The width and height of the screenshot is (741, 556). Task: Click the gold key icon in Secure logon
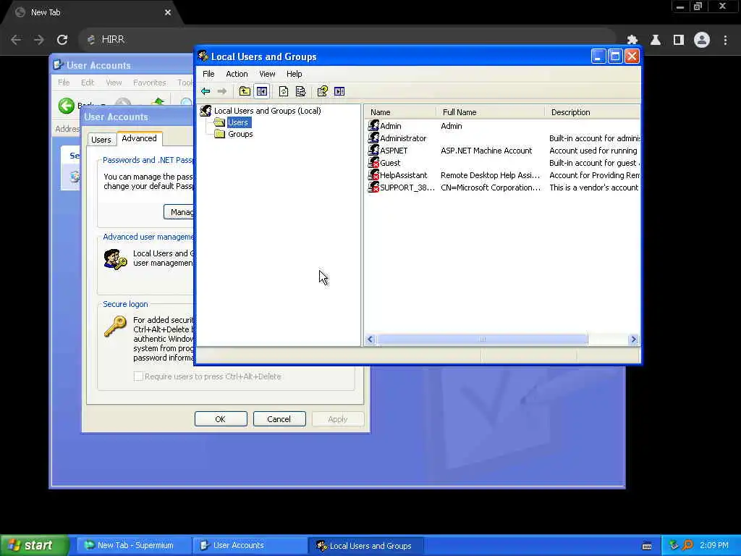(115, 326)
